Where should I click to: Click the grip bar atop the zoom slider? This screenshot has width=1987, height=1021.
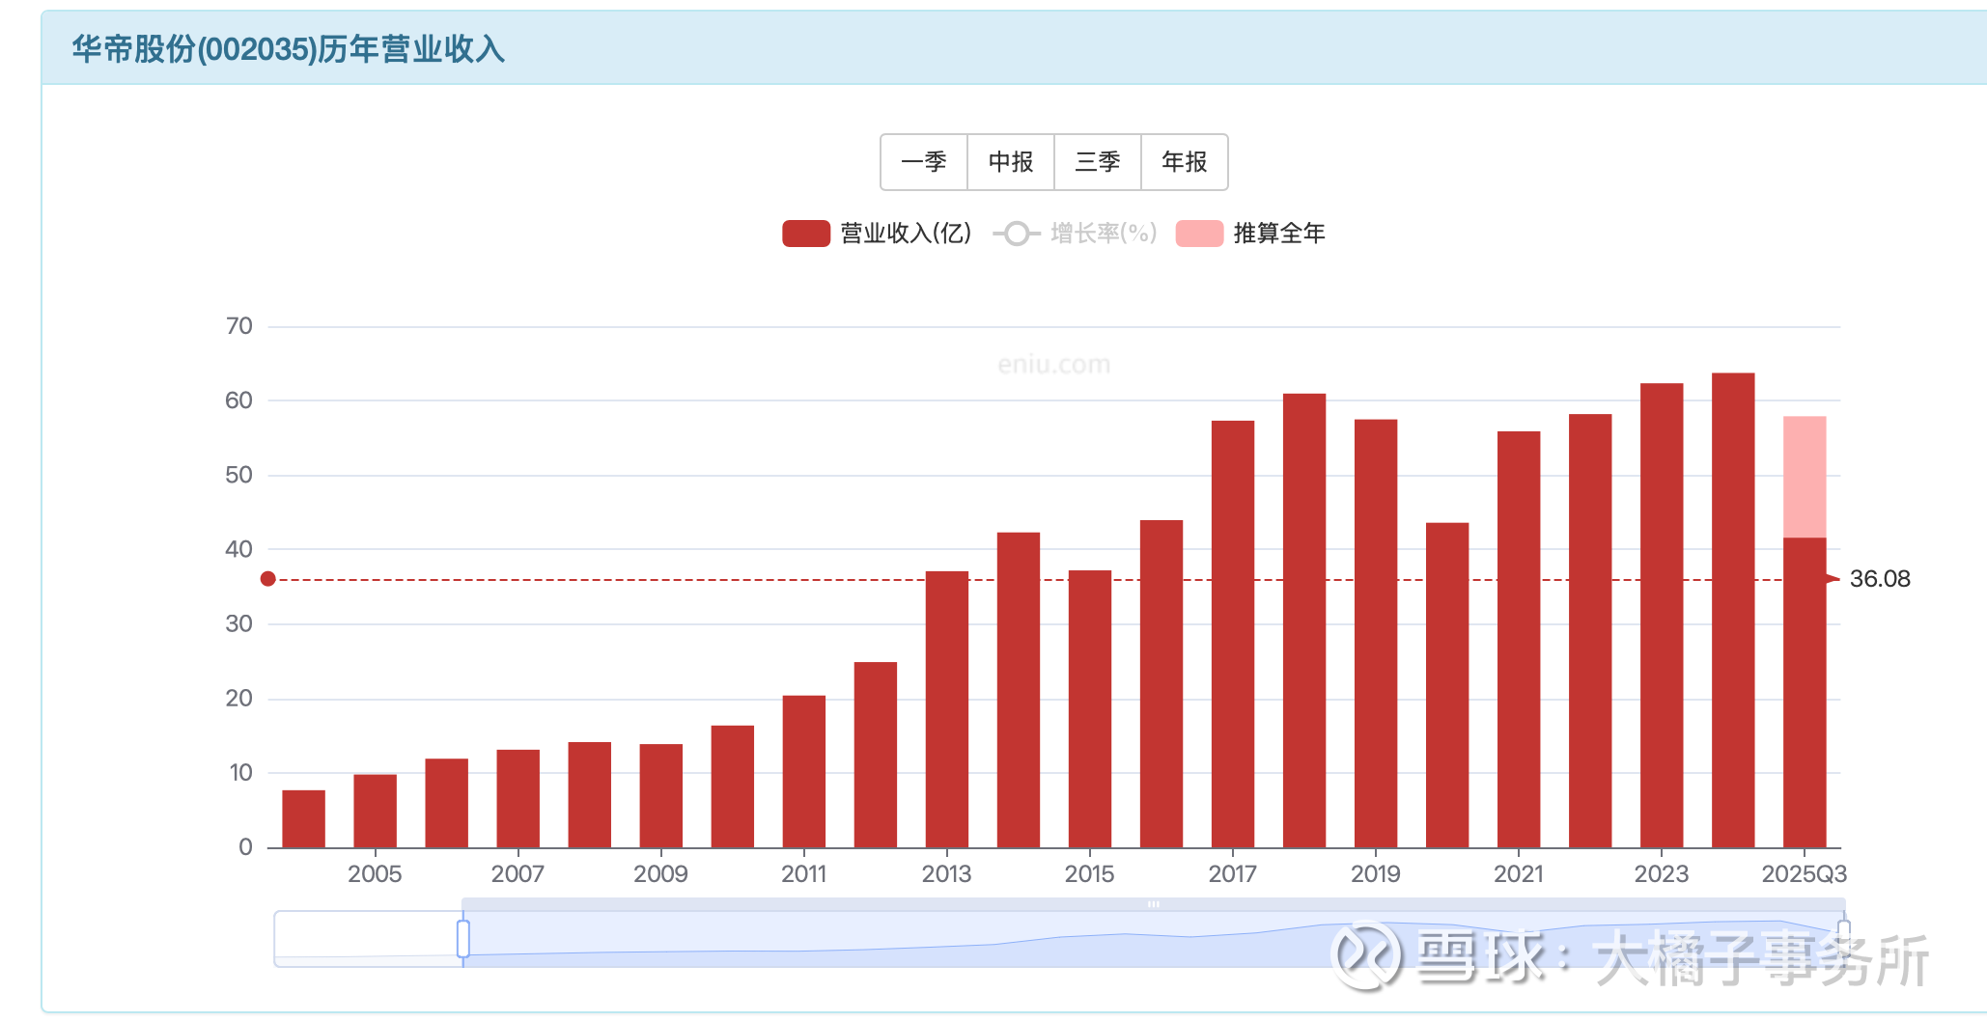tap(1154, 904)
